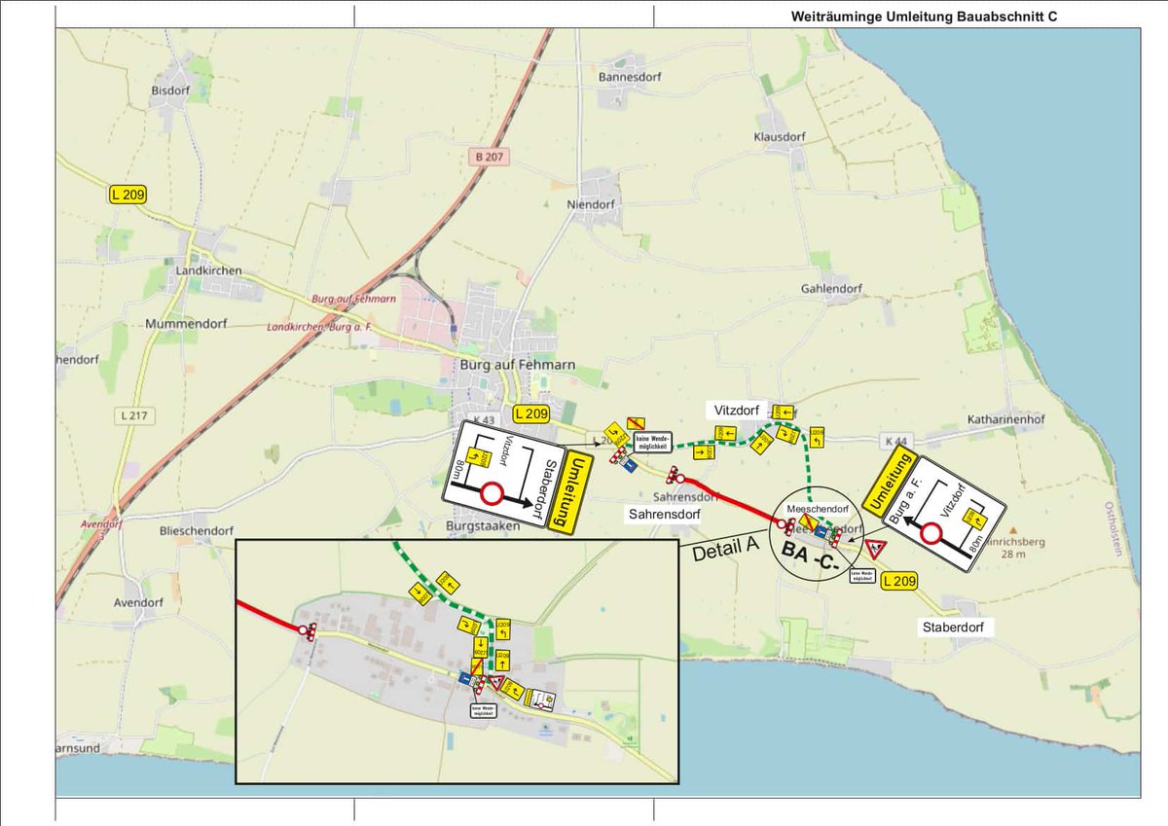
Task: Click the red no-entry circle on the Staberdorf sign
Action: (491, 492)
